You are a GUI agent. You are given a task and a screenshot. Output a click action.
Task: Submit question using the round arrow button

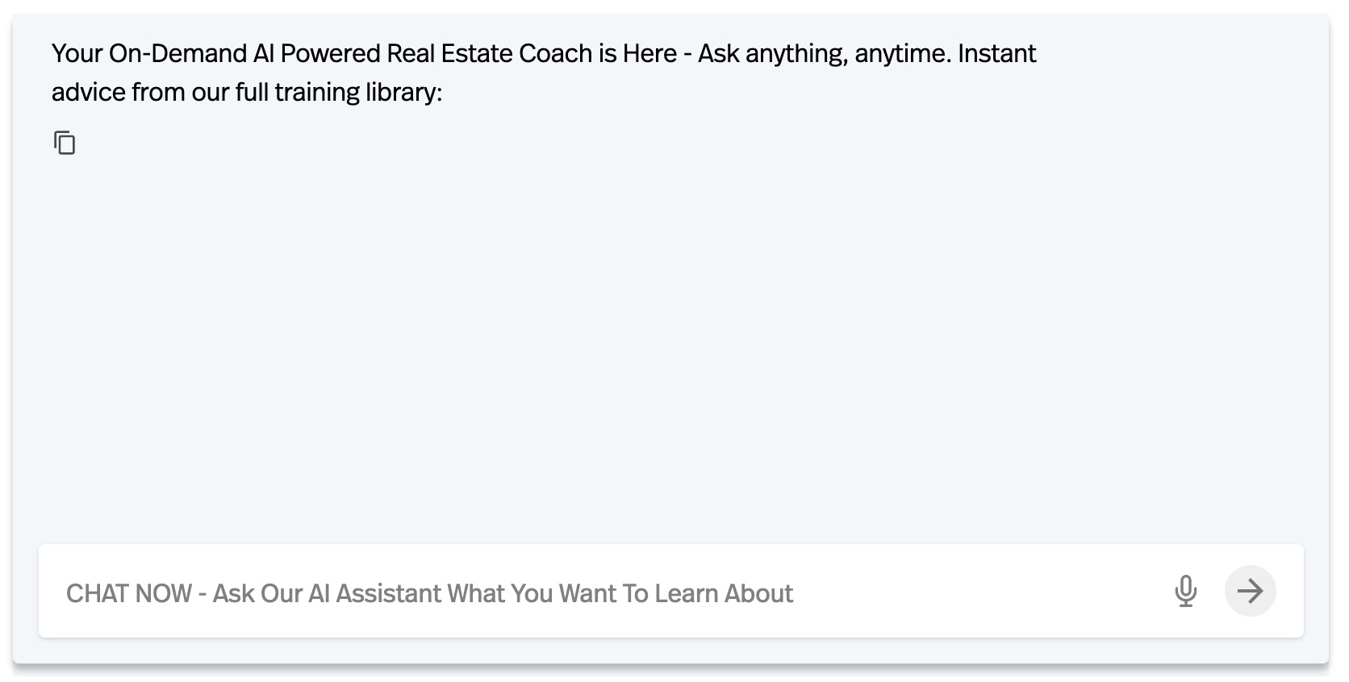coord(1250,591)
